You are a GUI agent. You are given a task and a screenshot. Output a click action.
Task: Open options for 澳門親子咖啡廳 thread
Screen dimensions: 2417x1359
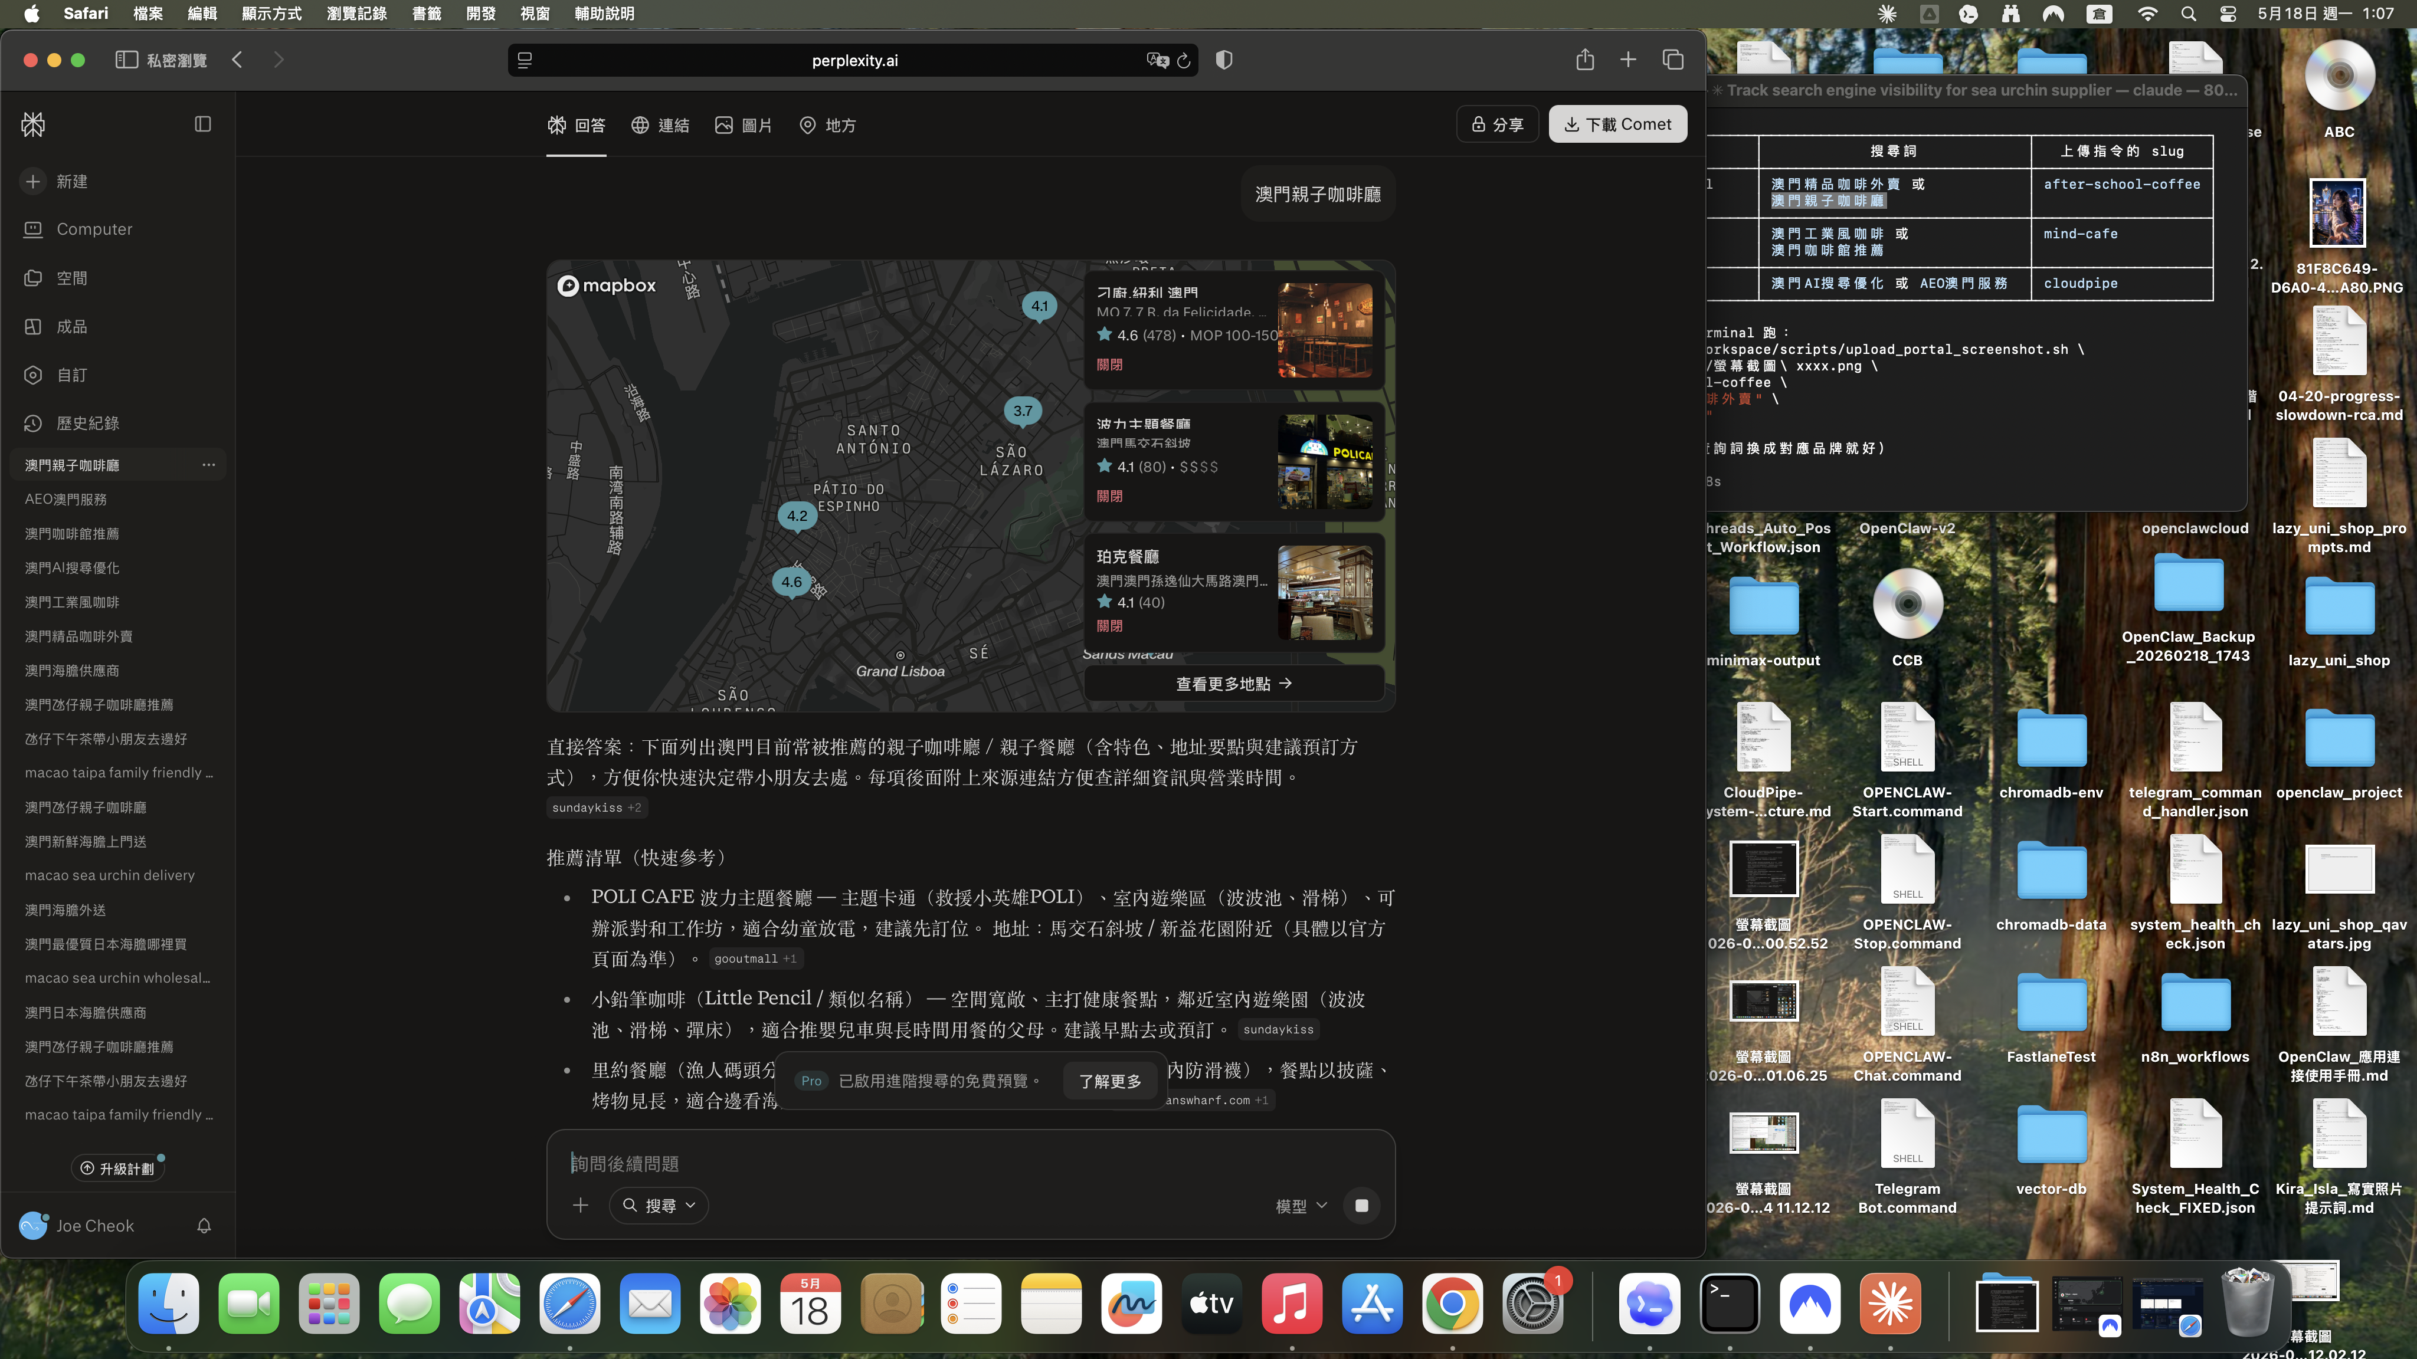208,464
